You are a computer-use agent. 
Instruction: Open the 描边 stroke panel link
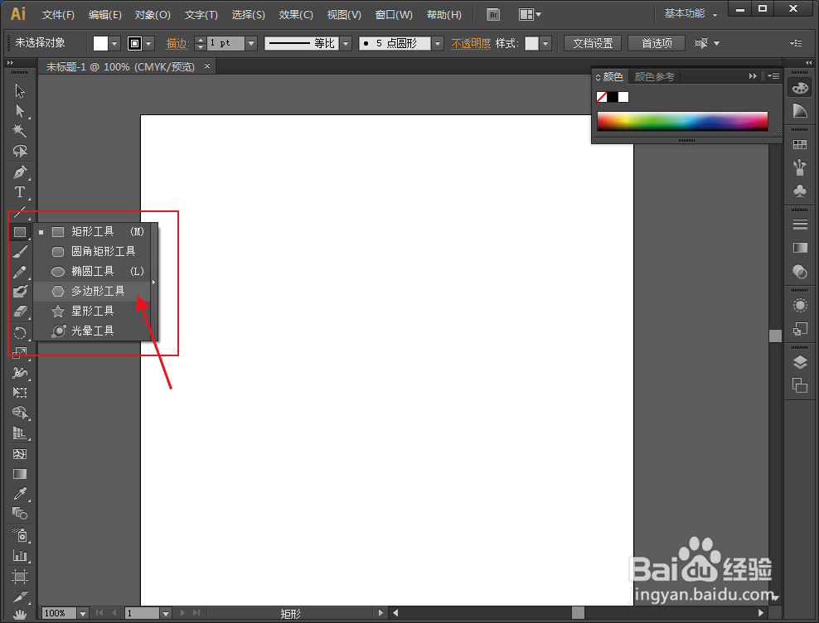coord(177,43)
